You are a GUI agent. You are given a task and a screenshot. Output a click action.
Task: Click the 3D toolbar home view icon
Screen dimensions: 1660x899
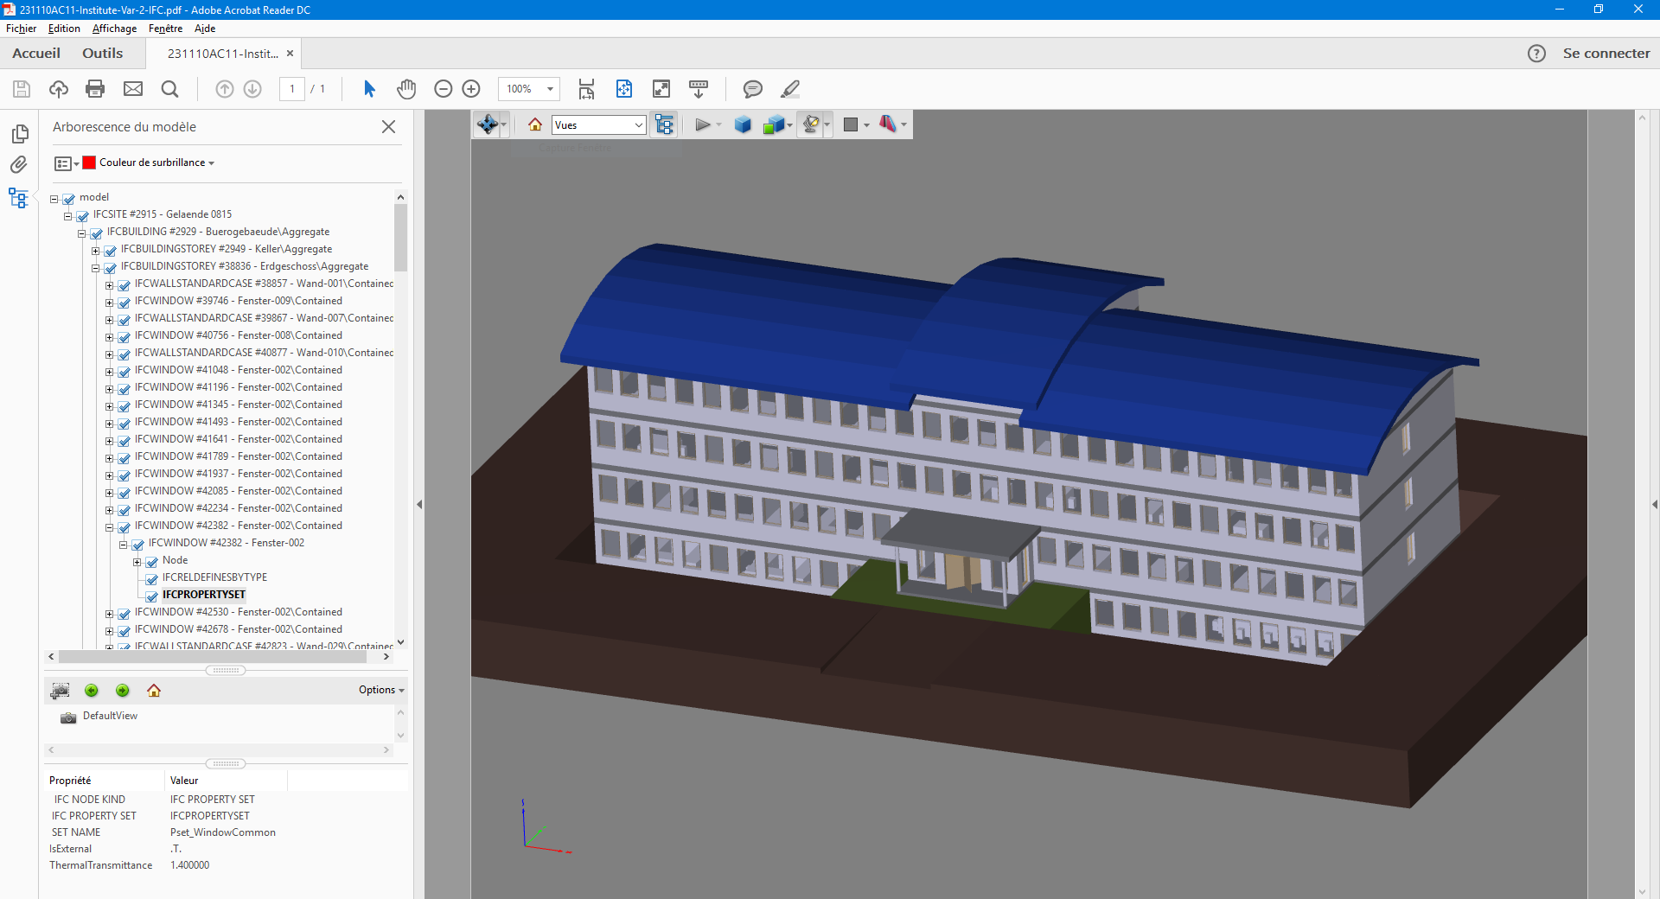[535, 125]
